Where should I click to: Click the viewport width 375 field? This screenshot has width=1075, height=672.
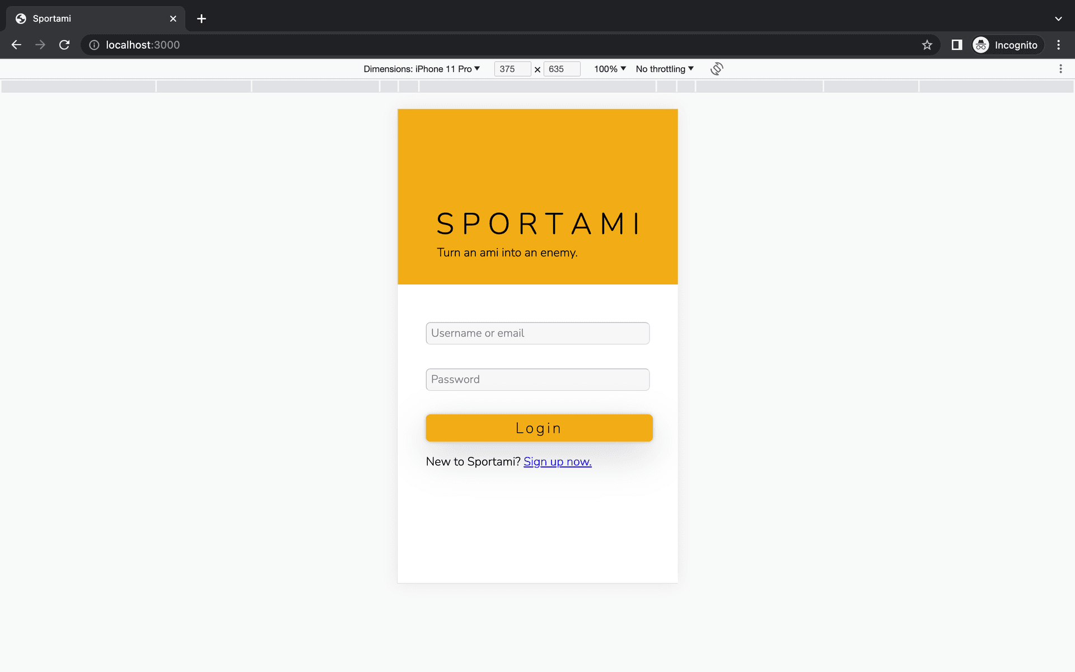[x=512, y=69]
